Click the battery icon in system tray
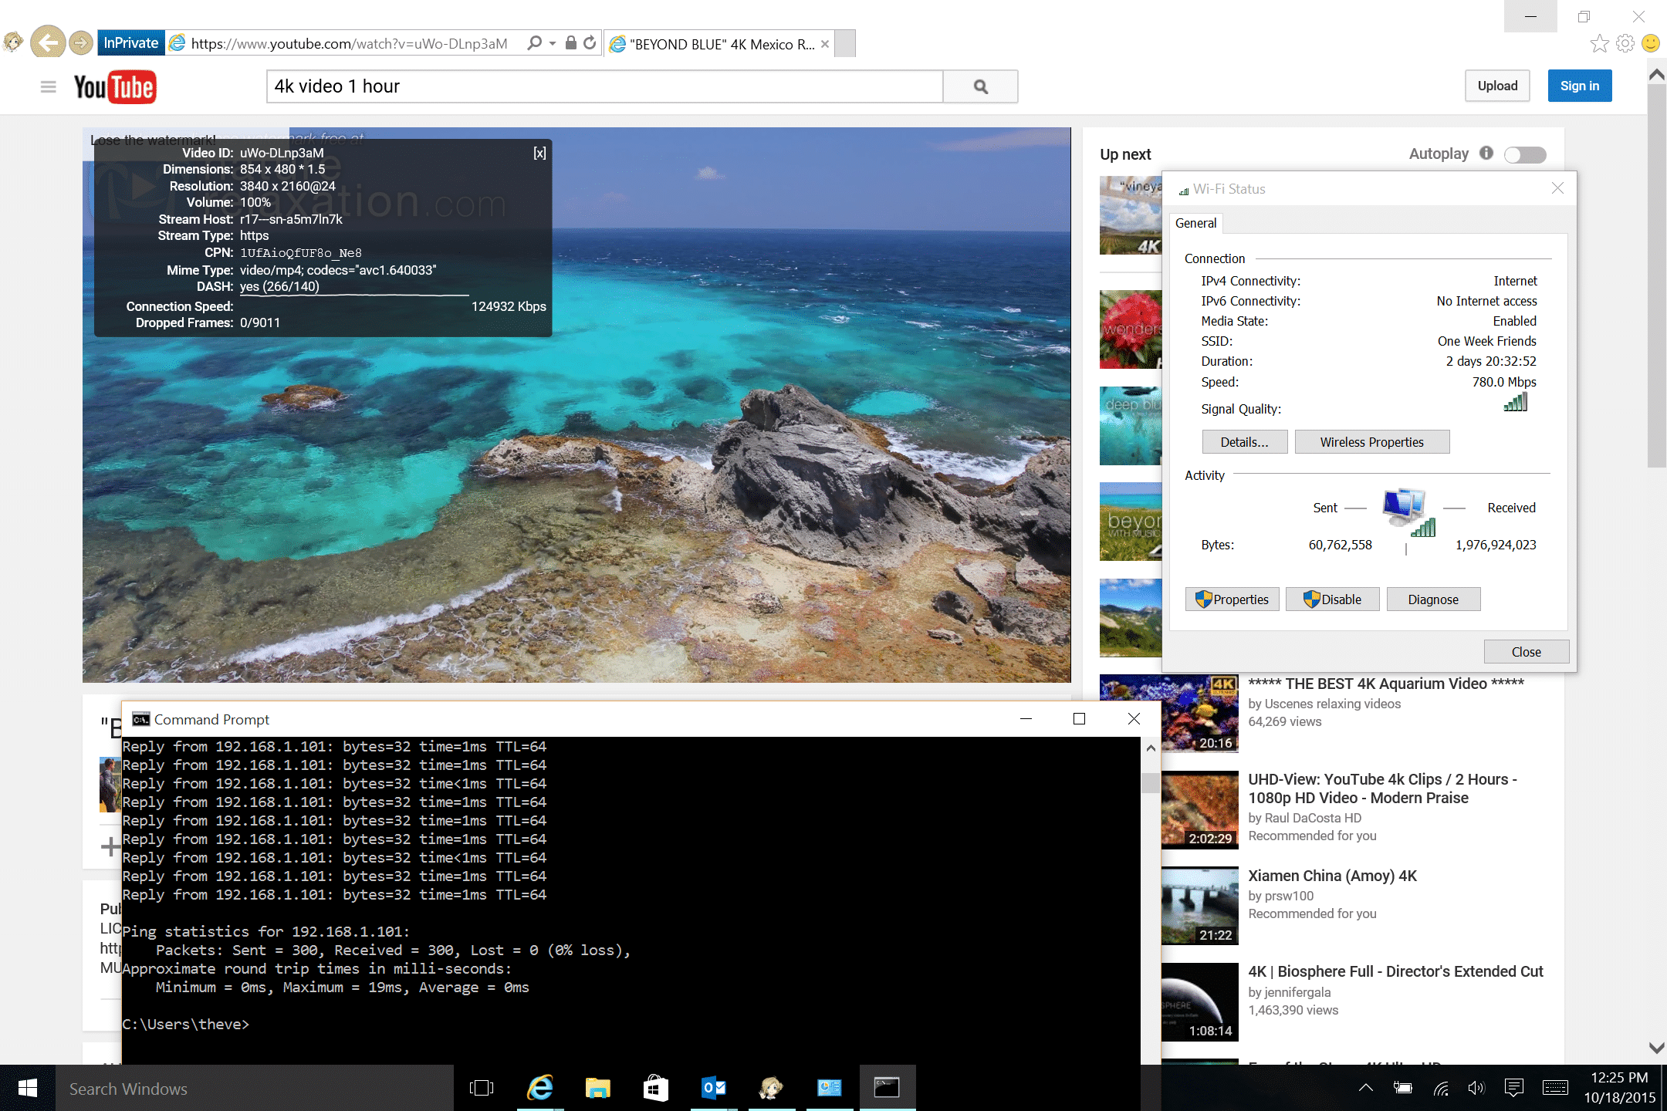Screen dimensions: 1667x1111 [x=1403, y=1088]
